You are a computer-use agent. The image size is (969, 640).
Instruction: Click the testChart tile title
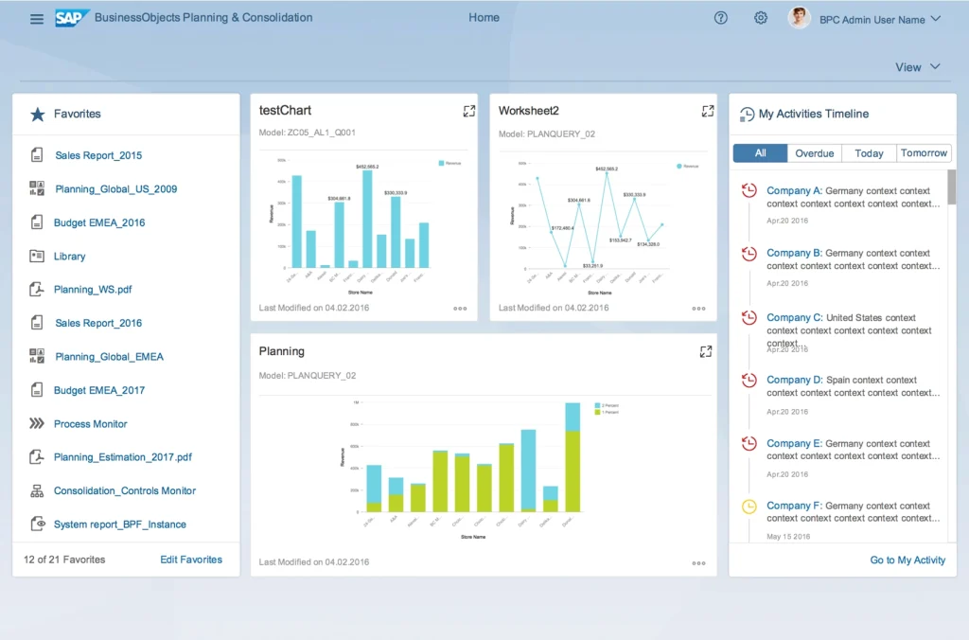[285, 110]
